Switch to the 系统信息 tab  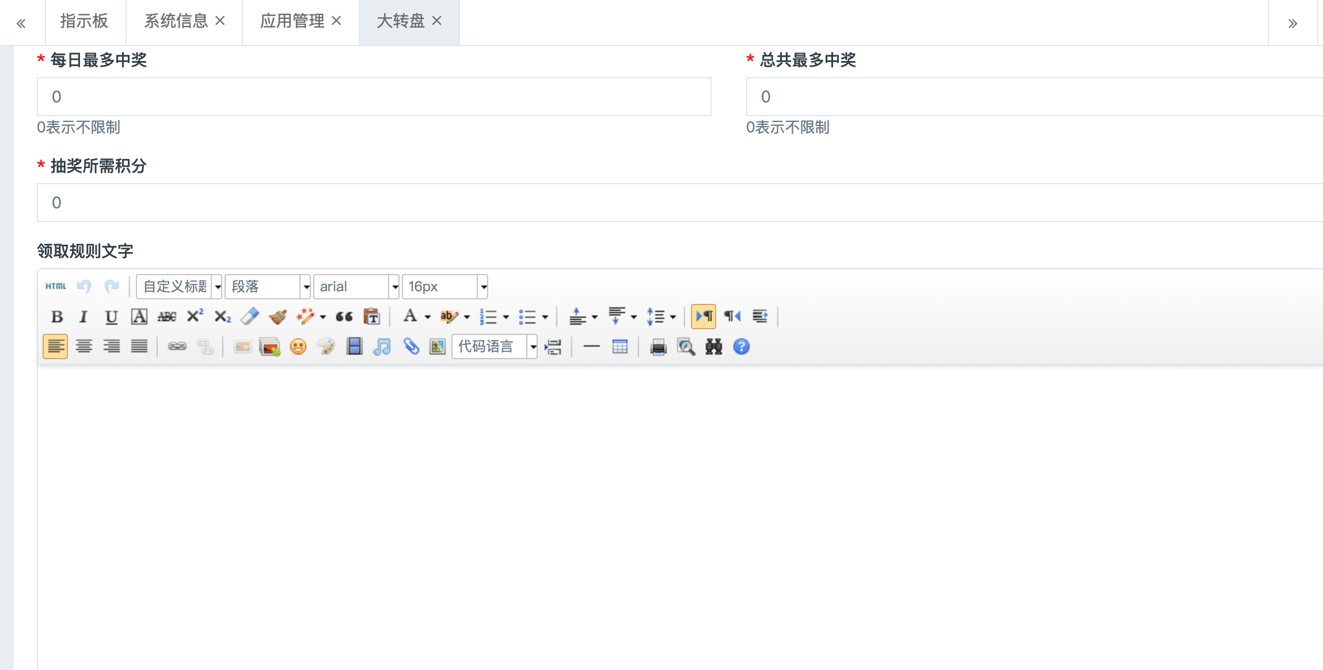pos(176,21)
